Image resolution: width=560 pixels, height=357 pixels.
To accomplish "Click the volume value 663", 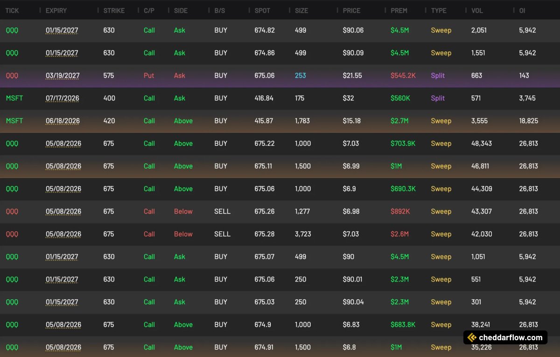I will point(476,76).
